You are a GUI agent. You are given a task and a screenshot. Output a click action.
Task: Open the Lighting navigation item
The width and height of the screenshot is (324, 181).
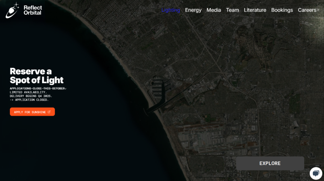(170, 10)
